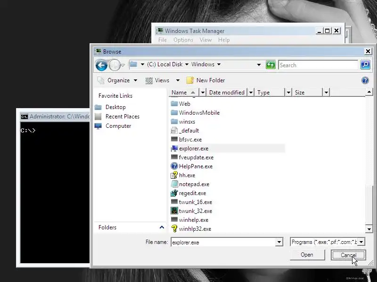This screenshot has width=377, height=282.
Task: Sort by the Date modified column header
Action: coord(227,92)
